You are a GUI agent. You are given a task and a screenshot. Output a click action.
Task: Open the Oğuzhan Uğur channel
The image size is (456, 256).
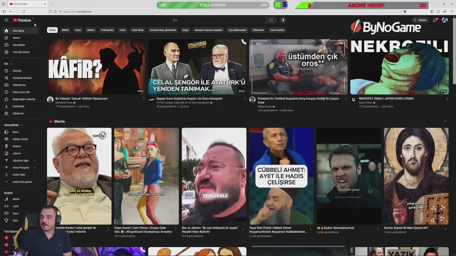[x=20, y=161]
